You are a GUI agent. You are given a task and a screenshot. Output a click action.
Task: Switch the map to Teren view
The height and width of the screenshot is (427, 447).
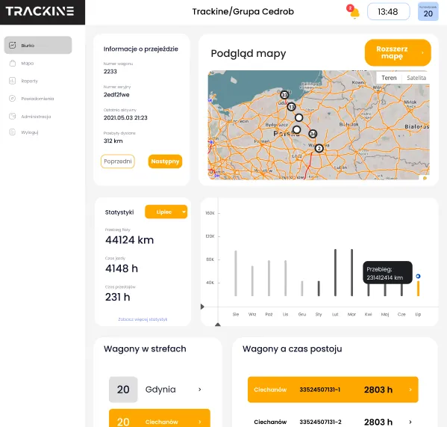coord(389,78)
